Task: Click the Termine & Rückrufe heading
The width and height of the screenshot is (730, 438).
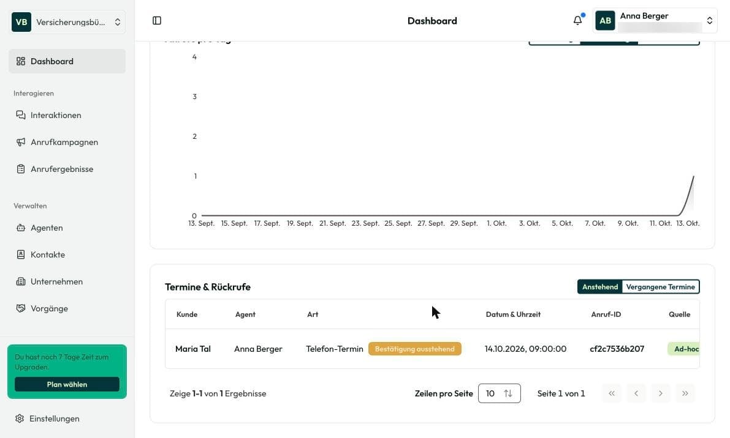Action: [208, 287]
